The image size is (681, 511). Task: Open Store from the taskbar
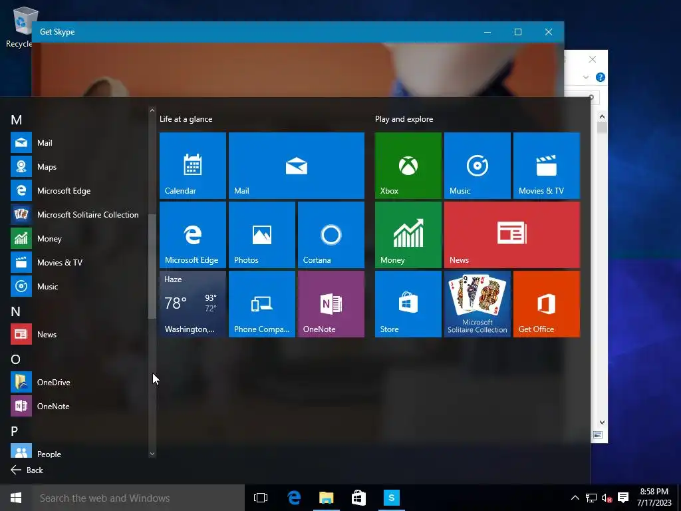358,498
